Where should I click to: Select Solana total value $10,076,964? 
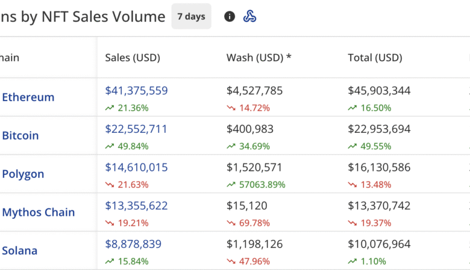tap(379, 244)
